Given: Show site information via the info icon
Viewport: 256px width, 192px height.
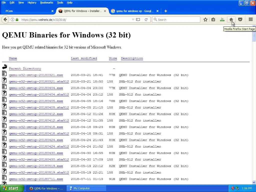Looking at the screenshot, I should 12,19.
